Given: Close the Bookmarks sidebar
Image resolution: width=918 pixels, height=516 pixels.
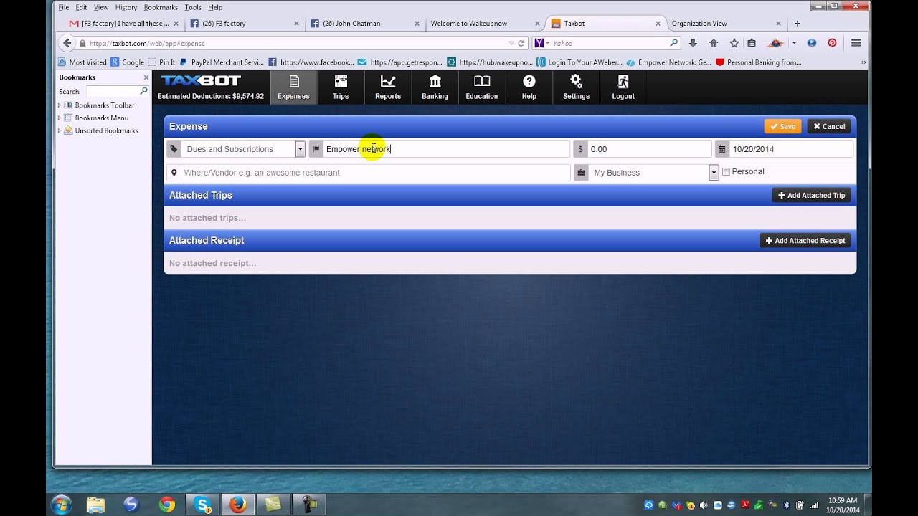Looking at the screenshot, I should tap(146, 77).
